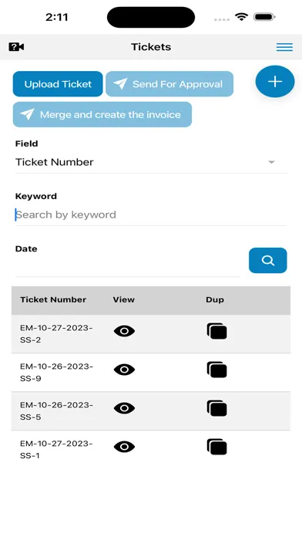Open the Date input field

point(128,266)
